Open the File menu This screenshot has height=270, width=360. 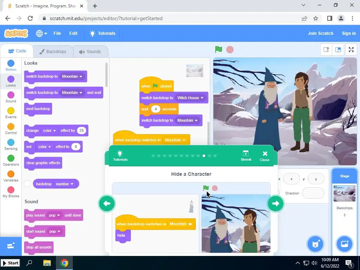tap(57, 33)
